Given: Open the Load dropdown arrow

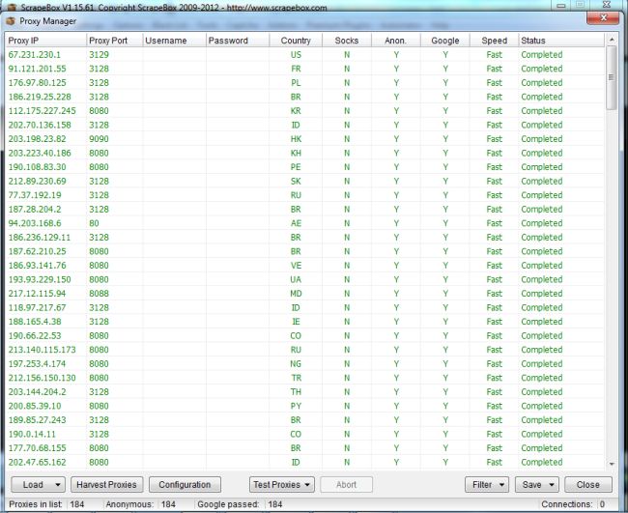Looking at the screenshot, I should click(x=58, y=485).
